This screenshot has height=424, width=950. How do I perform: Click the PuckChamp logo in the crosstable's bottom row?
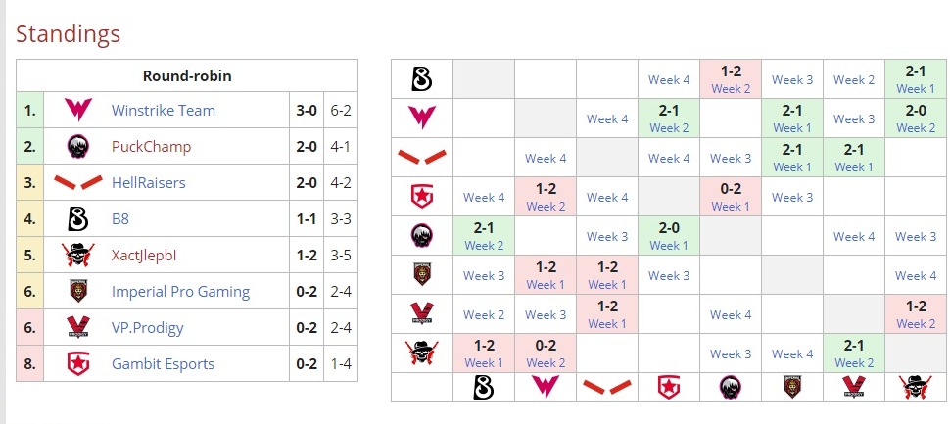[730, 388]
